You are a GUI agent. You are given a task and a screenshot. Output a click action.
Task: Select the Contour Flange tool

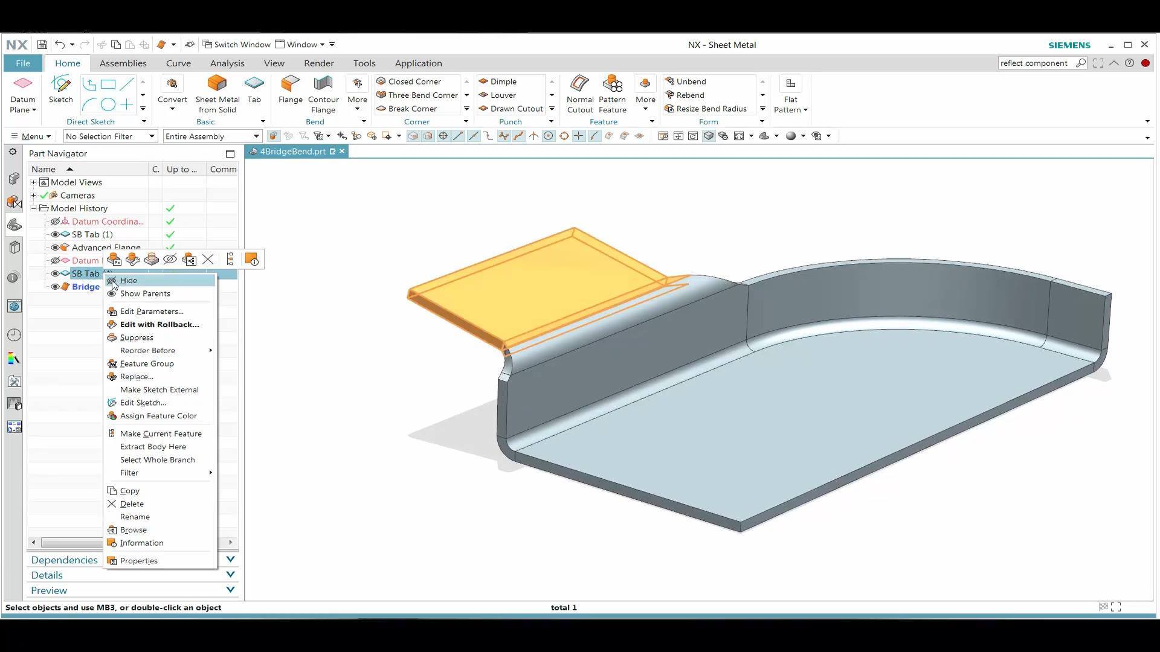tap(323, 94)
